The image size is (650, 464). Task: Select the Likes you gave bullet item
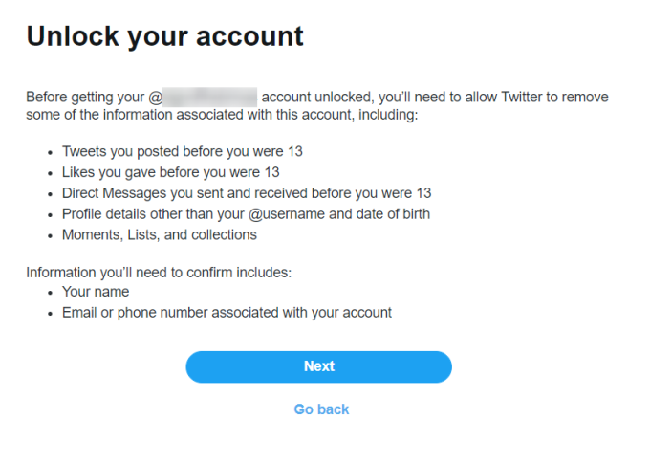pyautogui.click(x=170, y=172)
